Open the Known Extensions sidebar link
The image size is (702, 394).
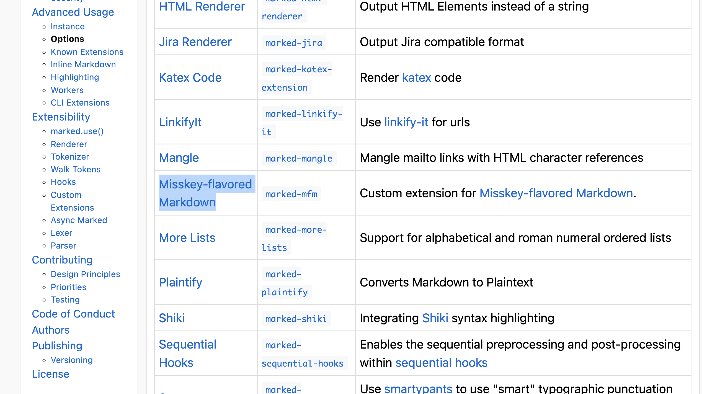tap(87, 52)
